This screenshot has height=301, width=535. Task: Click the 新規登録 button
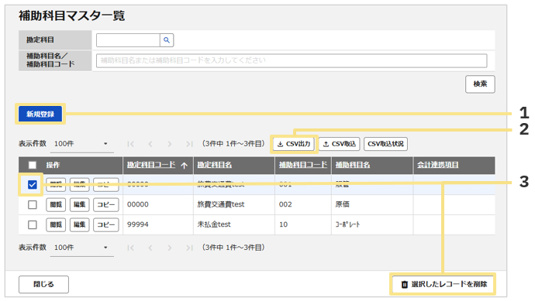(40, 114)
